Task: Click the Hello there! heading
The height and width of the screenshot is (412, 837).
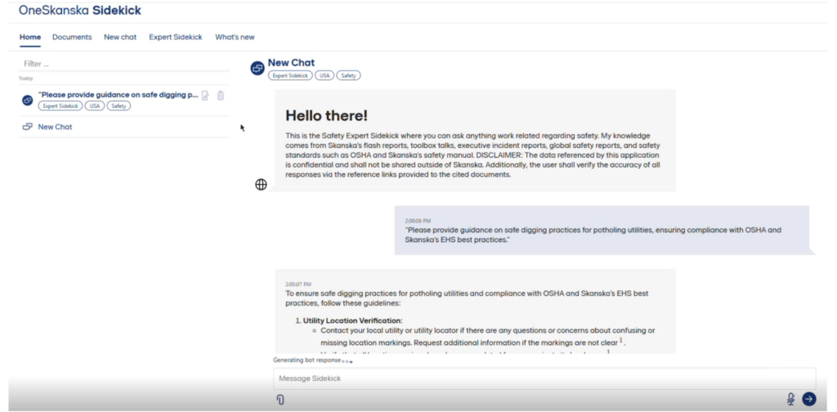Action: tap(326, 115)
